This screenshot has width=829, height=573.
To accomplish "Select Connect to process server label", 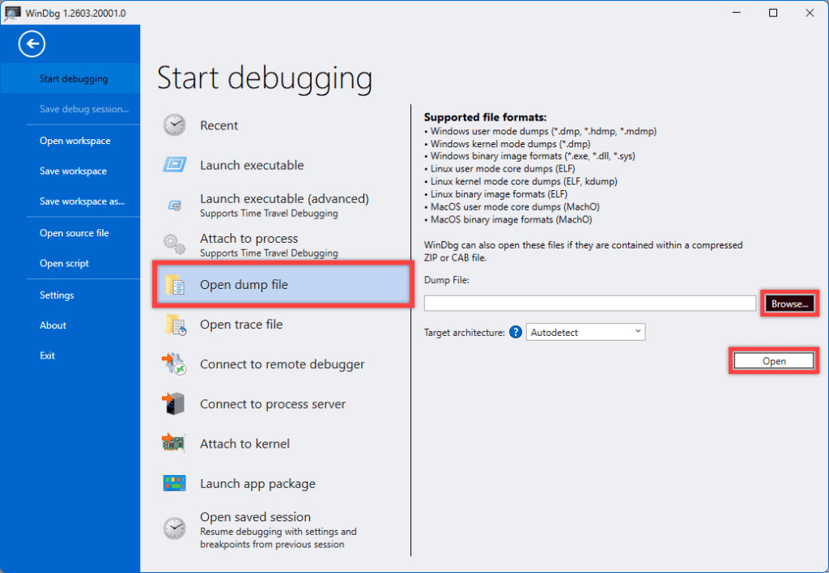I will coord(273,404).
